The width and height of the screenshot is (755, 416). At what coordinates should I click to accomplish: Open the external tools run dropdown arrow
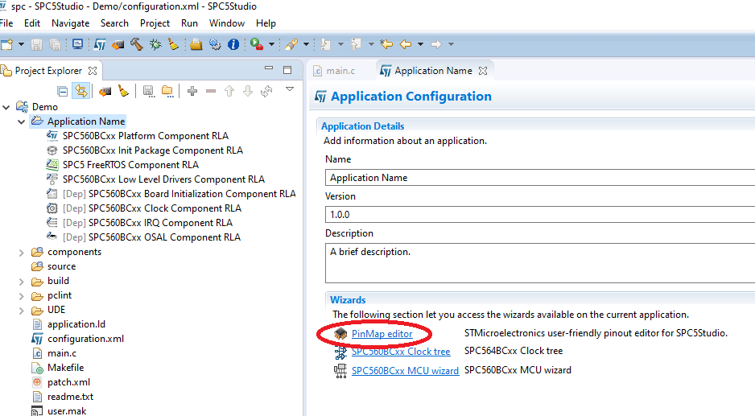(x=271, y=44)
